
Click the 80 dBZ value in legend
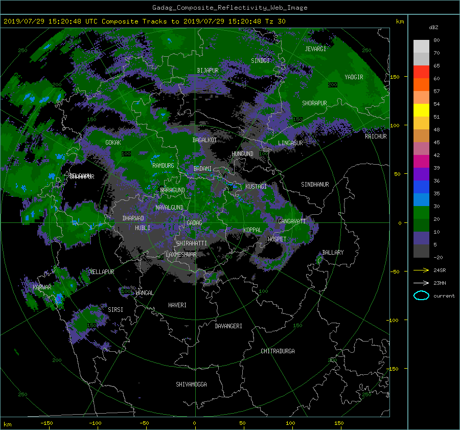click(x=436, y=40)
